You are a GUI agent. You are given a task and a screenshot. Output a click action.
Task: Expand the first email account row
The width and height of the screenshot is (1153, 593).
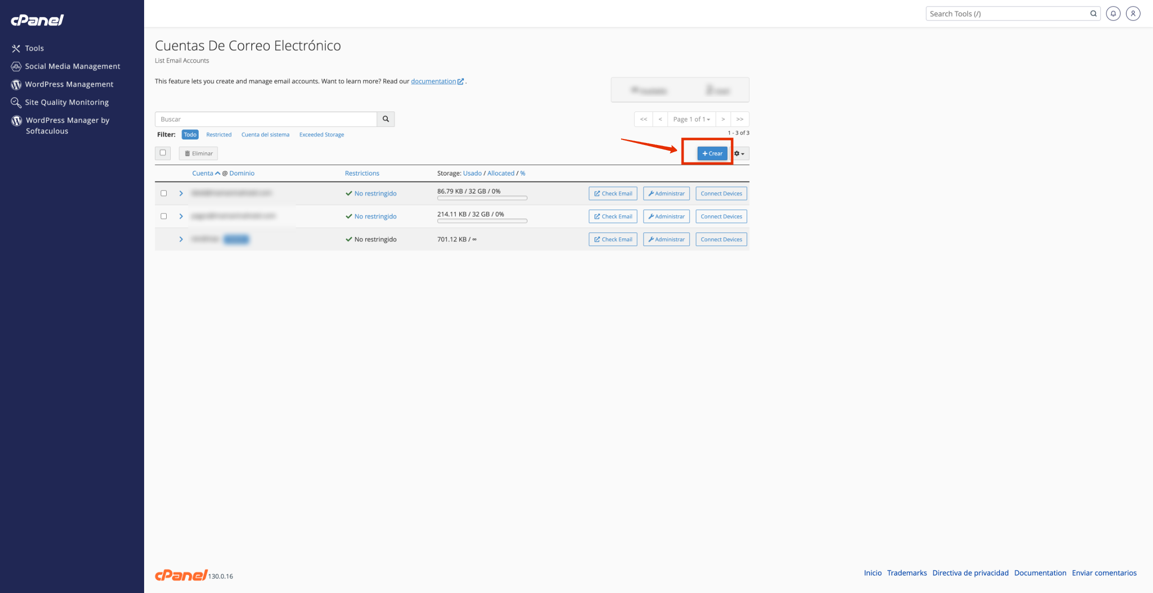(181, 193)
